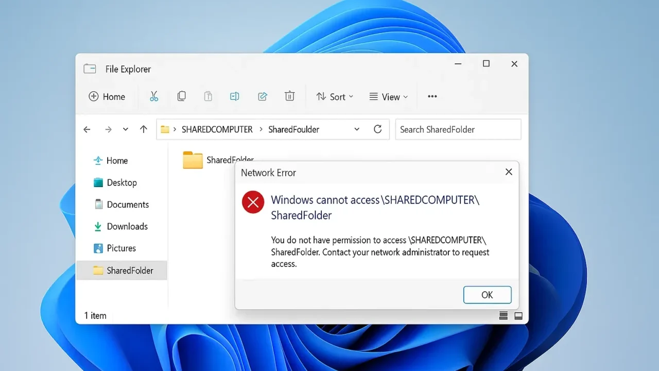The width and height of the screenshot is (659, 371).
Task: Click the Refresh button
Action: pos(378,129)
